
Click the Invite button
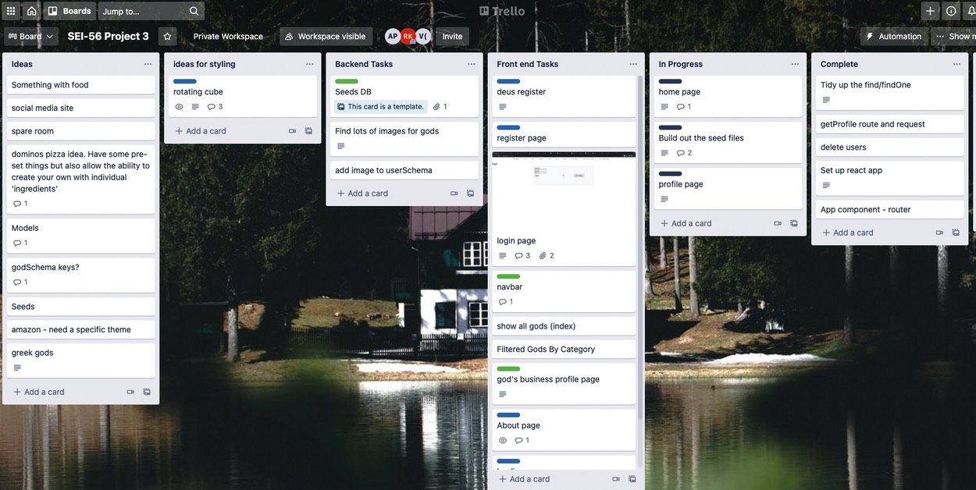452,36
